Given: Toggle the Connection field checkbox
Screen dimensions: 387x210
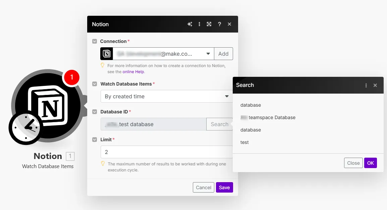Looking at the screenshot, I should (95, 42).
